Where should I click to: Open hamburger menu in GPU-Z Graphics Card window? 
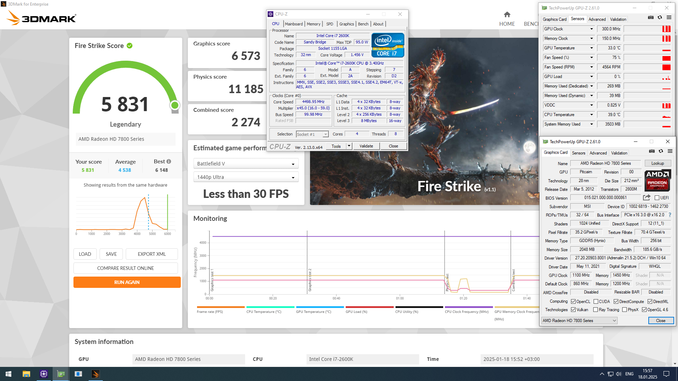pyautogui.click(x=670, y=151)
